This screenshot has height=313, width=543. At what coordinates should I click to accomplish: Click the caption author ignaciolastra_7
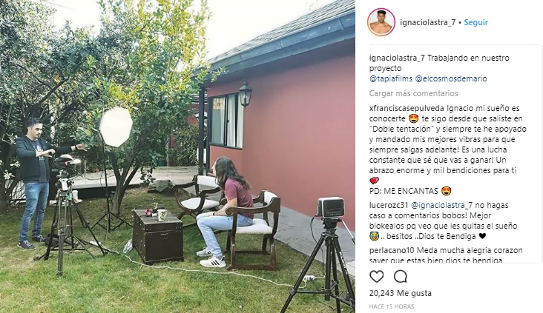[397, 58]
